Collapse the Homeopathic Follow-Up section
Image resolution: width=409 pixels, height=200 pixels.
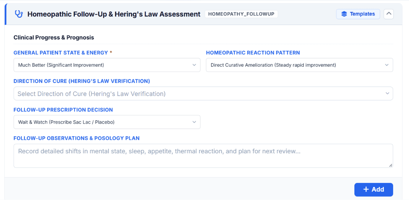[x=389, y=14]
